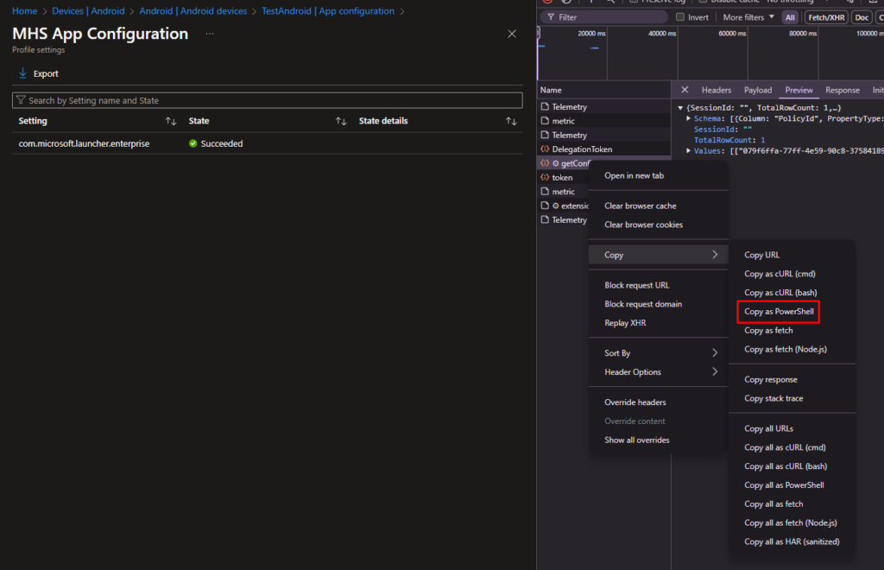Close the request details panel with X
This screenshot has height=570, width=884.
click(685, 90)
